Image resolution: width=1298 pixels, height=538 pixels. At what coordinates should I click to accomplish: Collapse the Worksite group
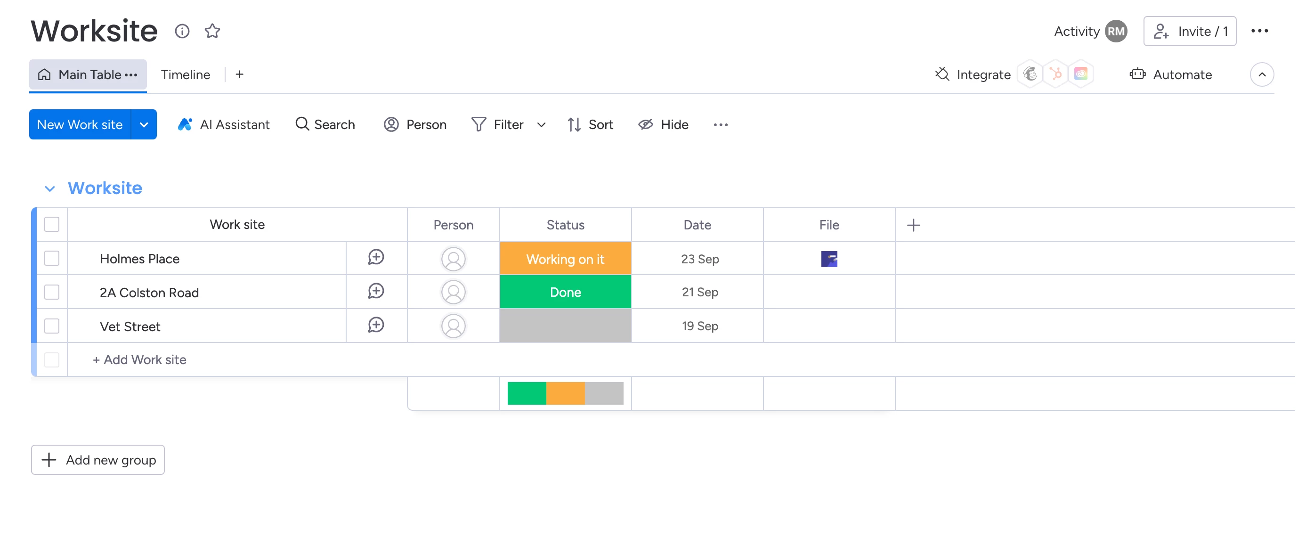point(49,188)
